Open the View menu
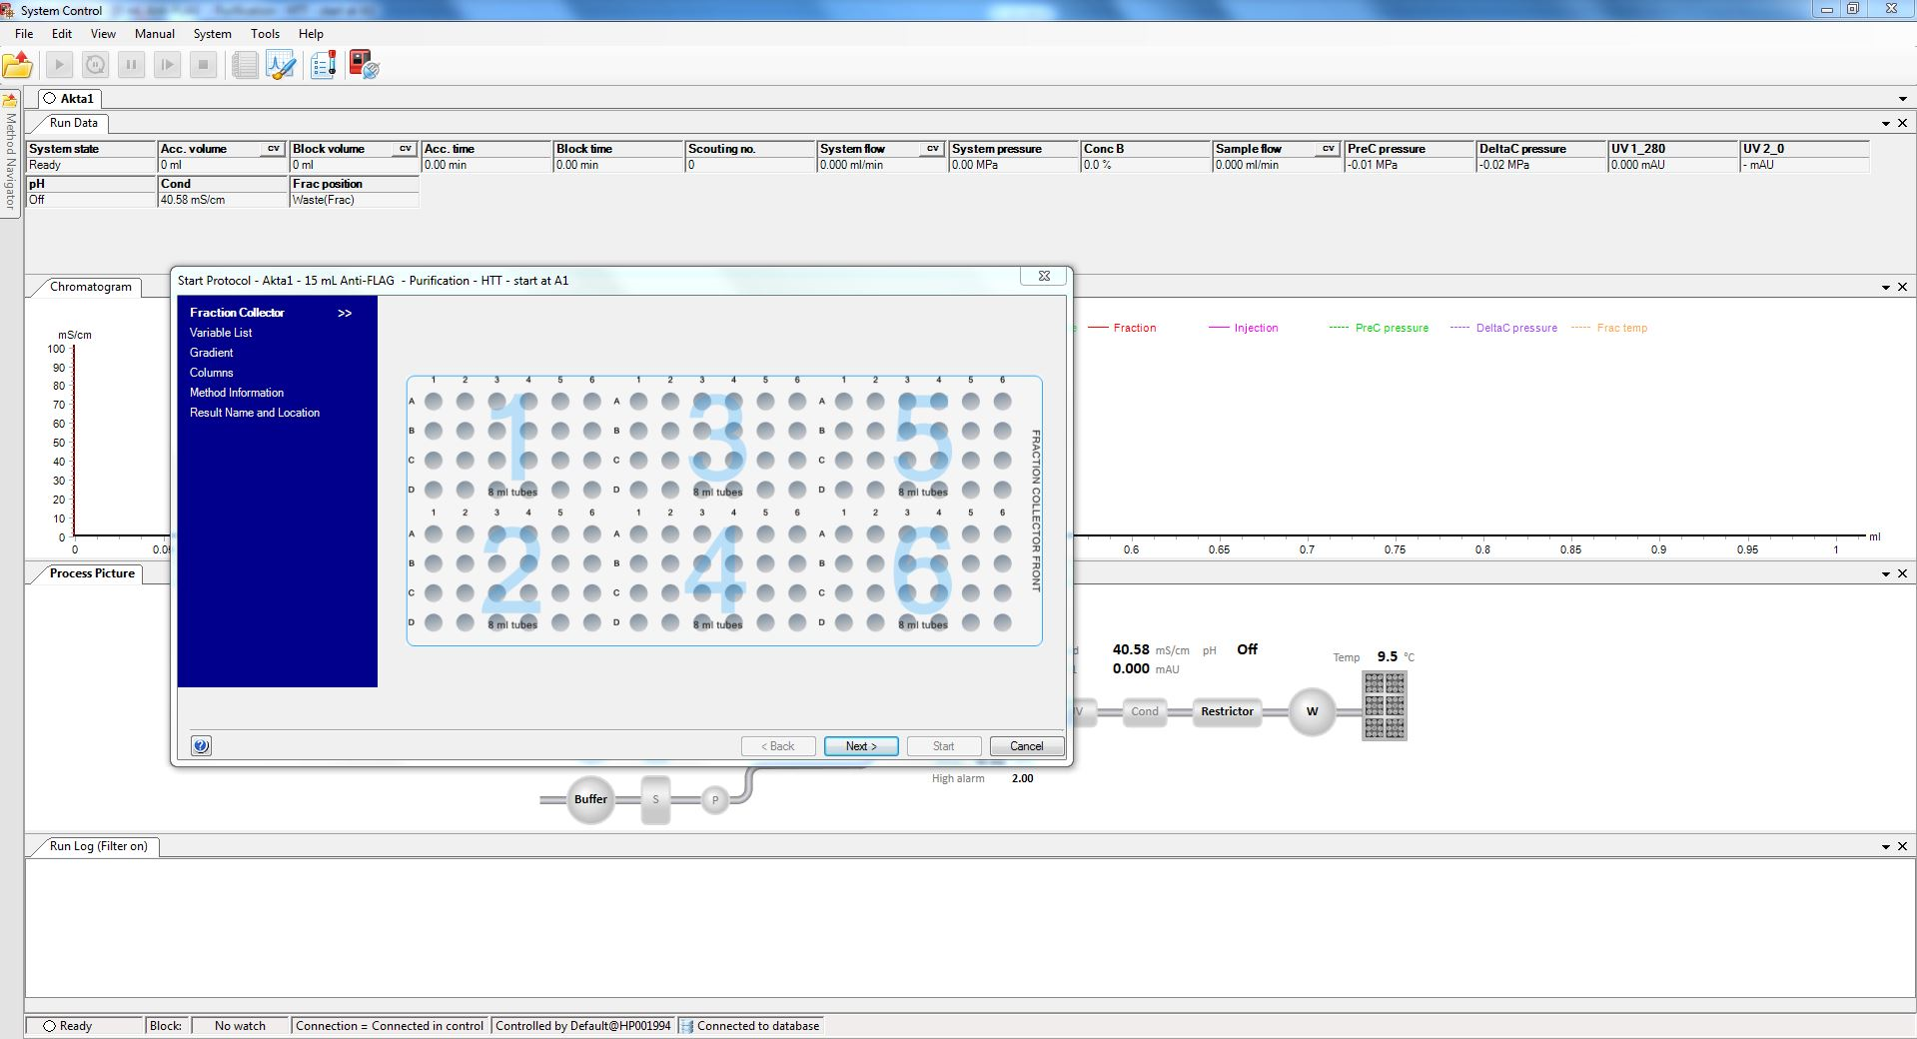The image size is (1917, 1039). pos(103,34)
